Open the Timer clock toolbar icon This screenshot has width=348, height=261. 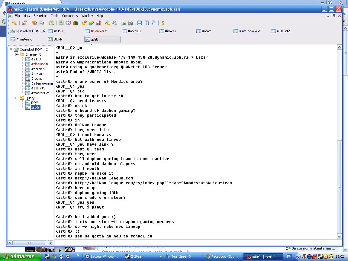pyautogui.click(x=68, y=23)
